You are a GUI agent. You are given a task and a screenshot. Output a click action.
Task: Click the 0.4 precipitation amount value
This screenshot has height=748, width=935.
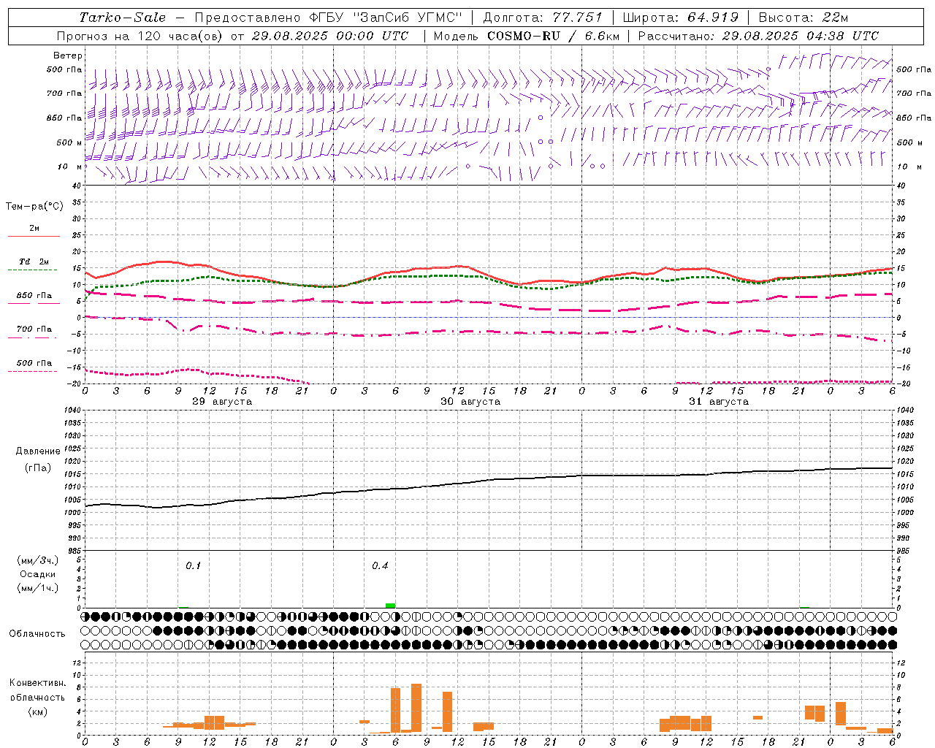coord(380,566)
